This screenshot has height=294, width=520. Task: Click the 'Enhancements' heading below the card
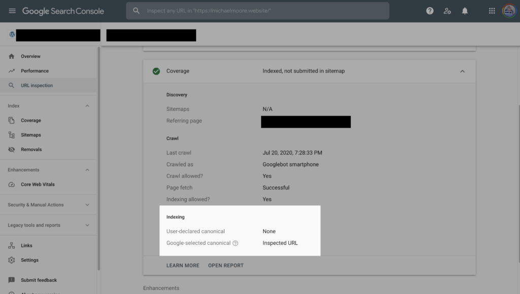click(x=161, y=288)
